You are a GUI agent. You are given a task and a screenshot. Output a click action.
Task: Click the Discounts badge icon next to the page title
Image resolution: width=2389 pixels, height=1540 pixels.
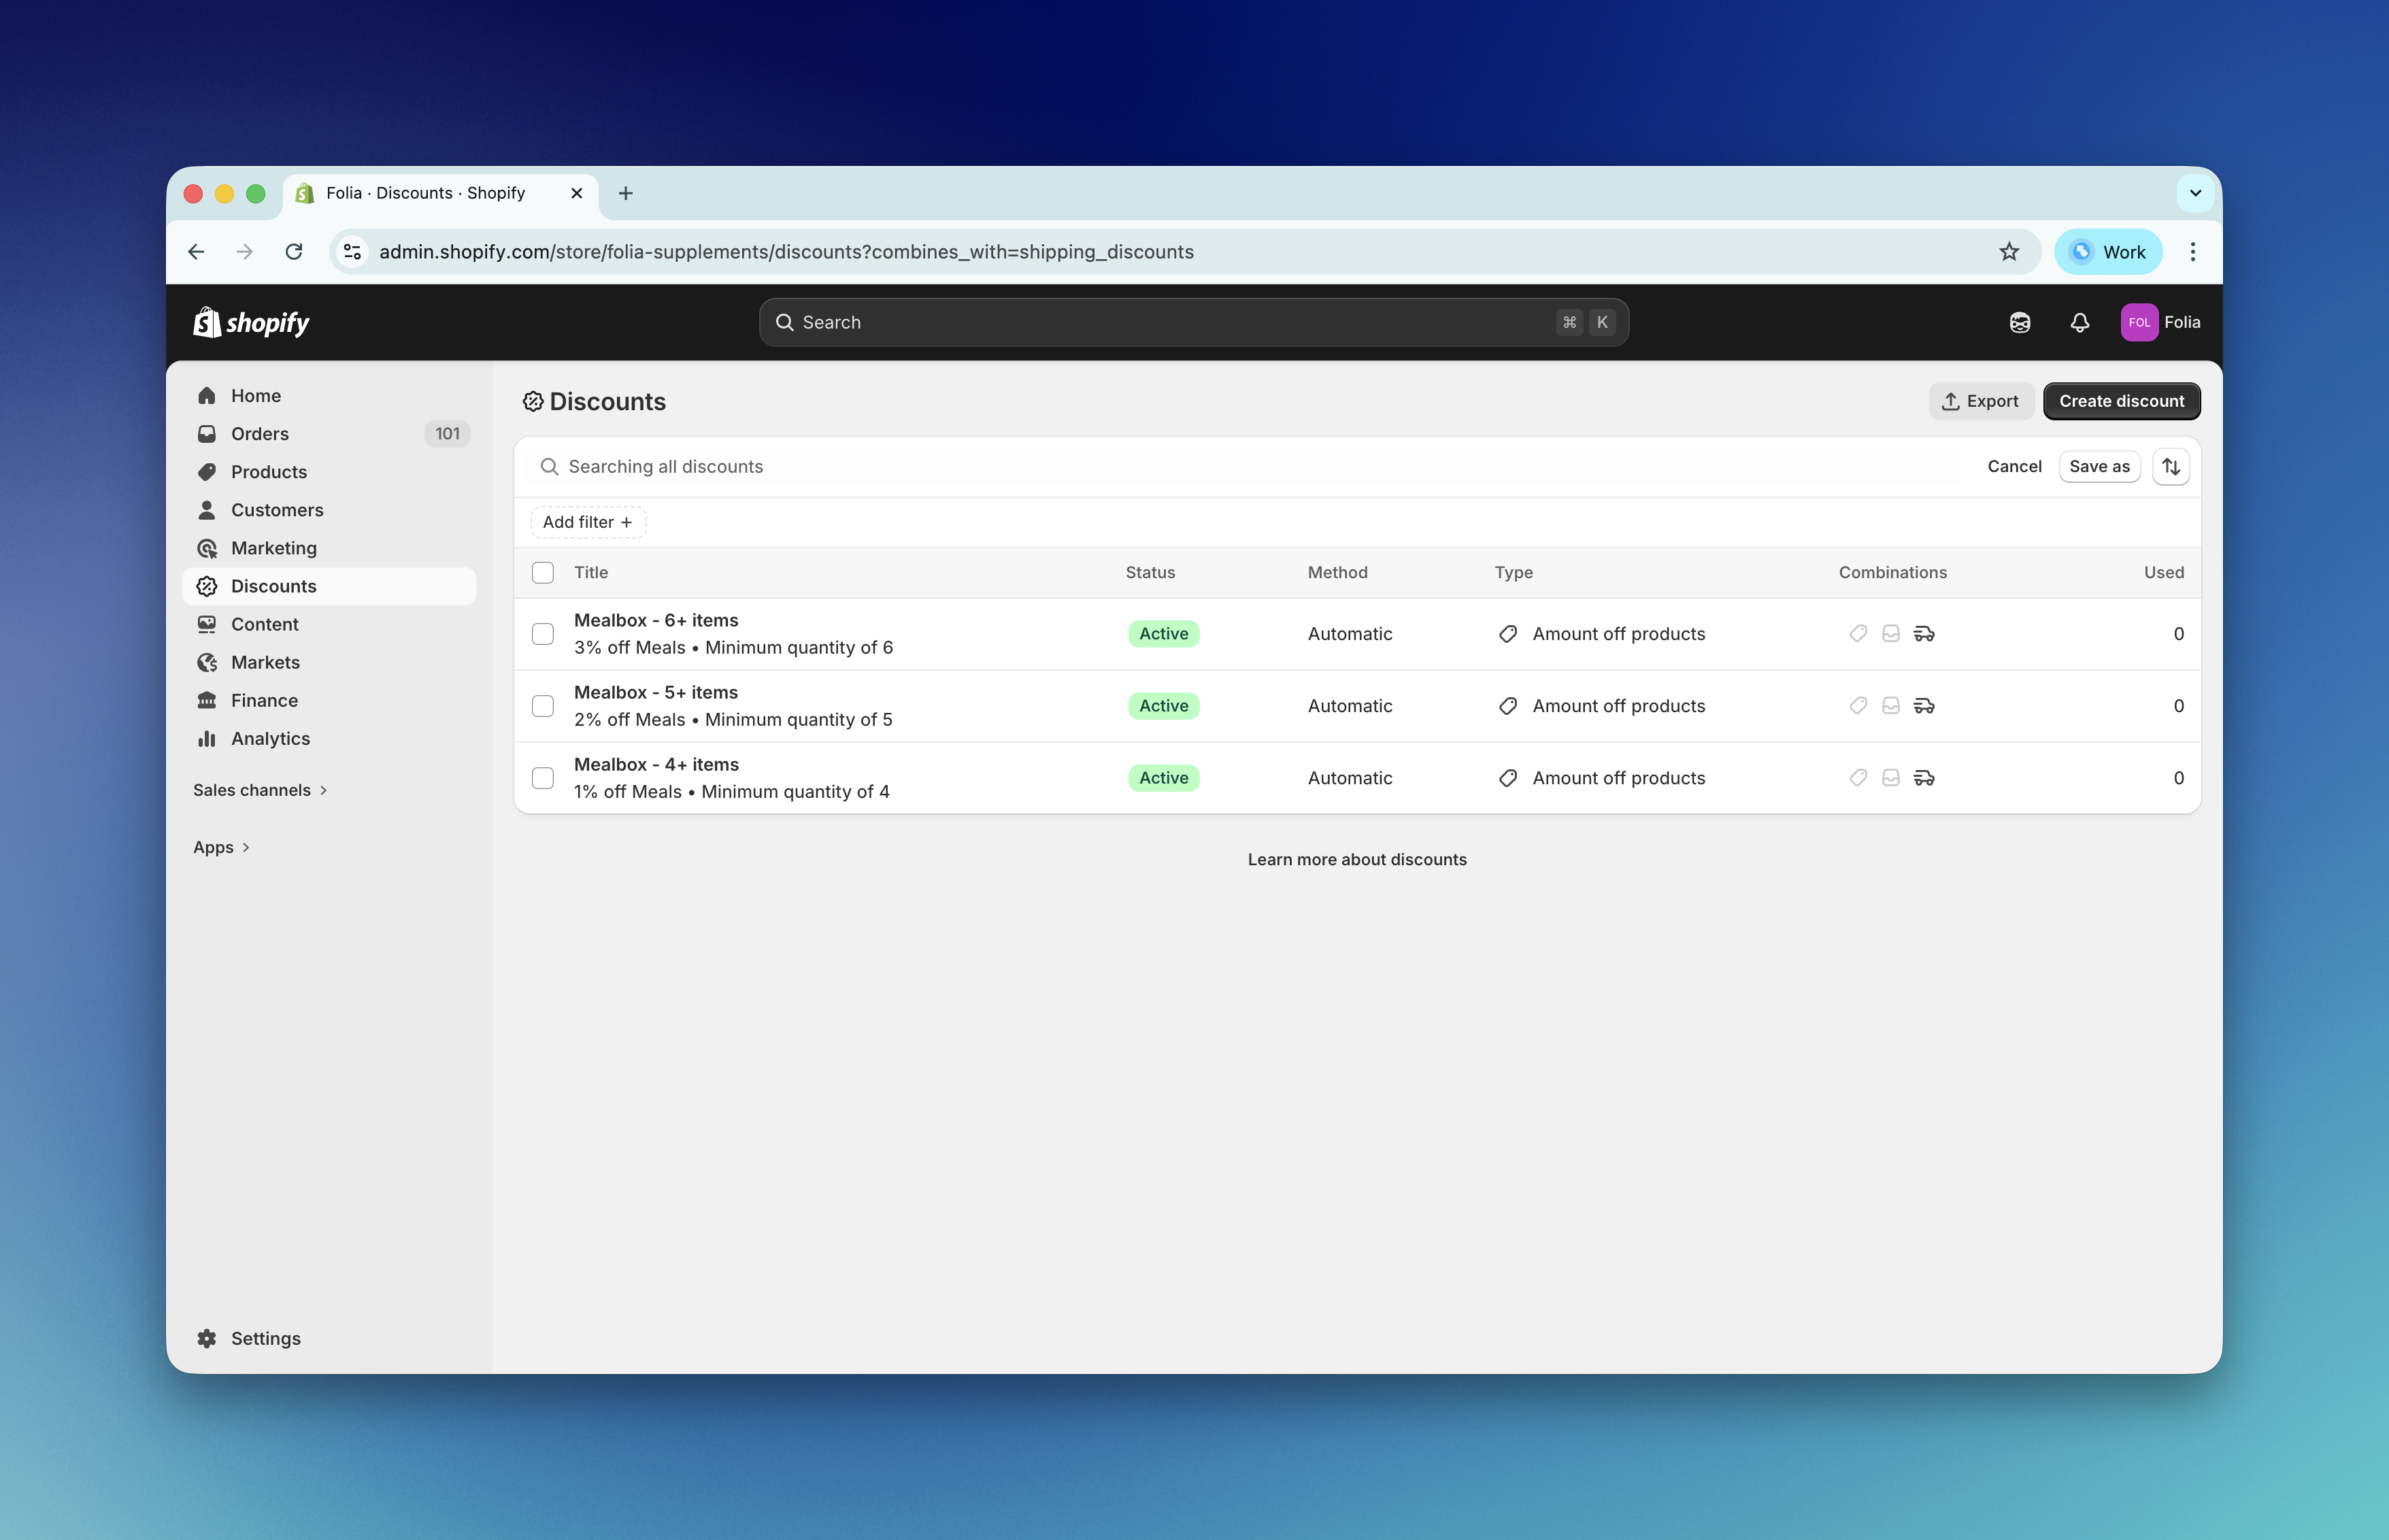coord(533,401)
